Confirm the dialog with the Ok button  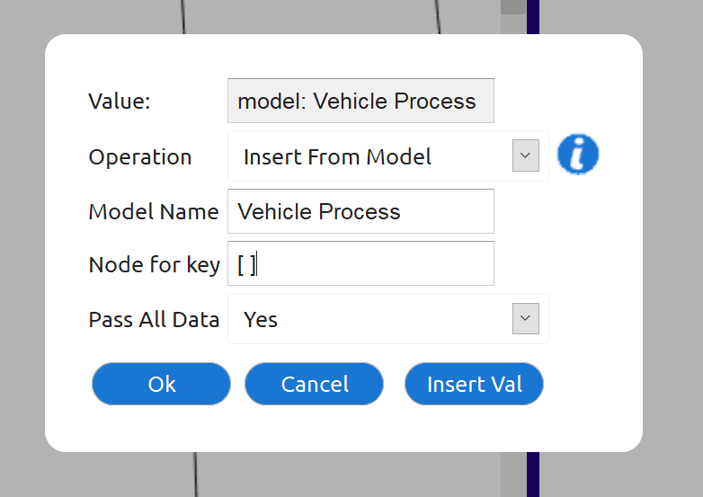[x=161, y=384]
